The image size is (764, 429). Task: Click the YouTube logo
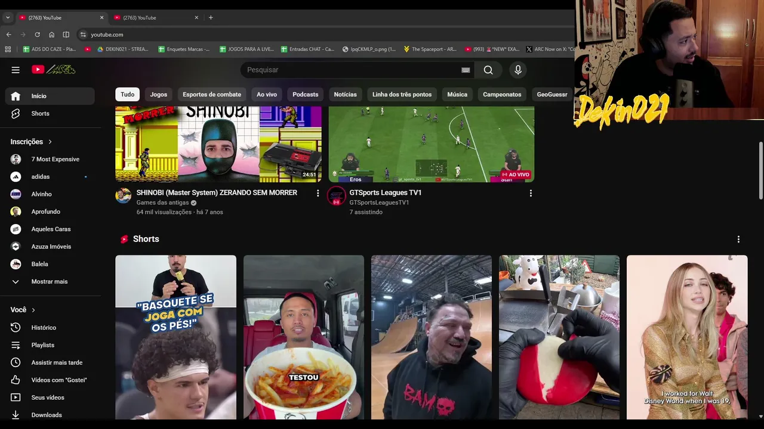(53, 70)
